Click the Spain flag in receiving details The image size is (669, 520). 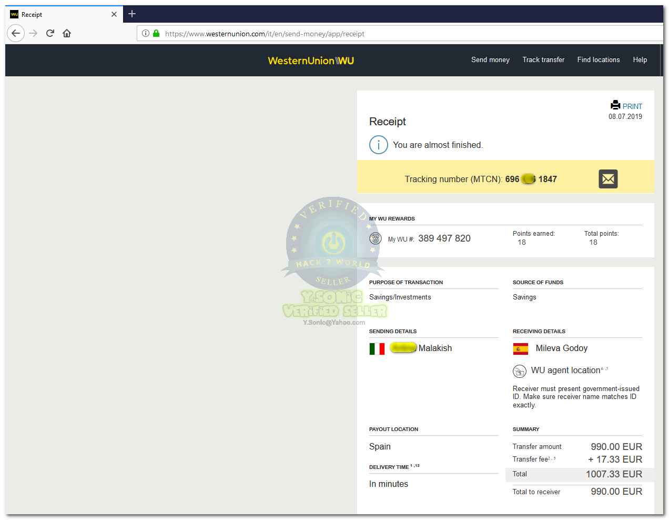click(521, 348)
